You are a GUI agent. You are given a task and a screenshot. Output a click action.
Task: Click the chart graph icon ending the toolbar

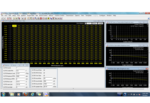click(61, 18)
